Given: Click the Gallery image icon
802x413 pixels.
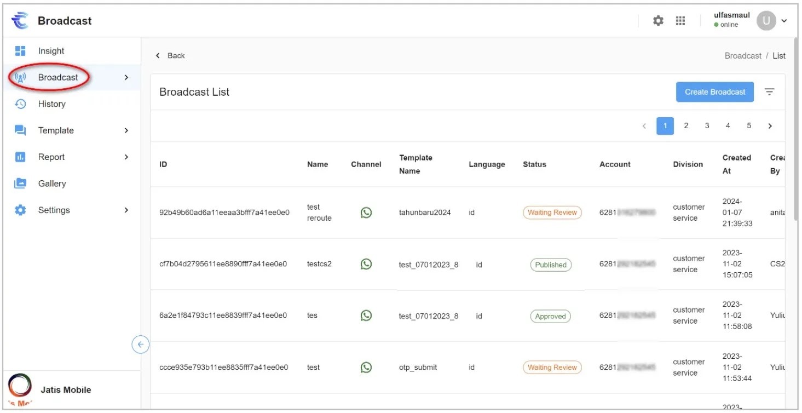Looking at the screenshot, I should tap(20, 183).
